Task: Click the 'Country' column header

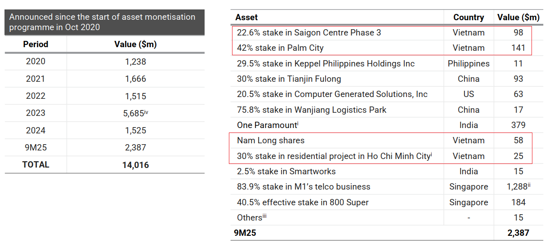Action: (469, 18)
